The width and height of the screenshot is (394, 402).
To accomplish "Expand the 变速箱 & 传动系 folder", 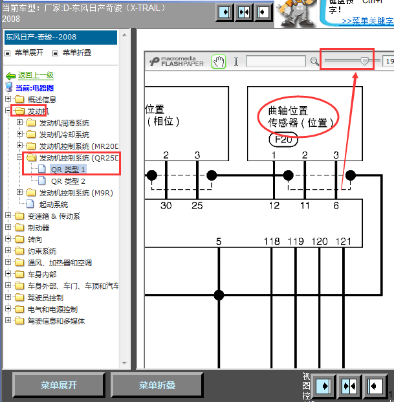I will (8, 216).
